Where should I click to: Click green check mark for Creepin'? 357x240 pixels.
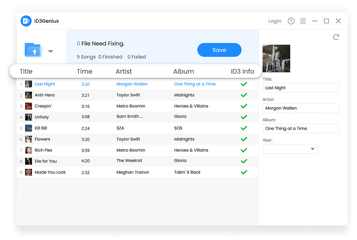244,106
